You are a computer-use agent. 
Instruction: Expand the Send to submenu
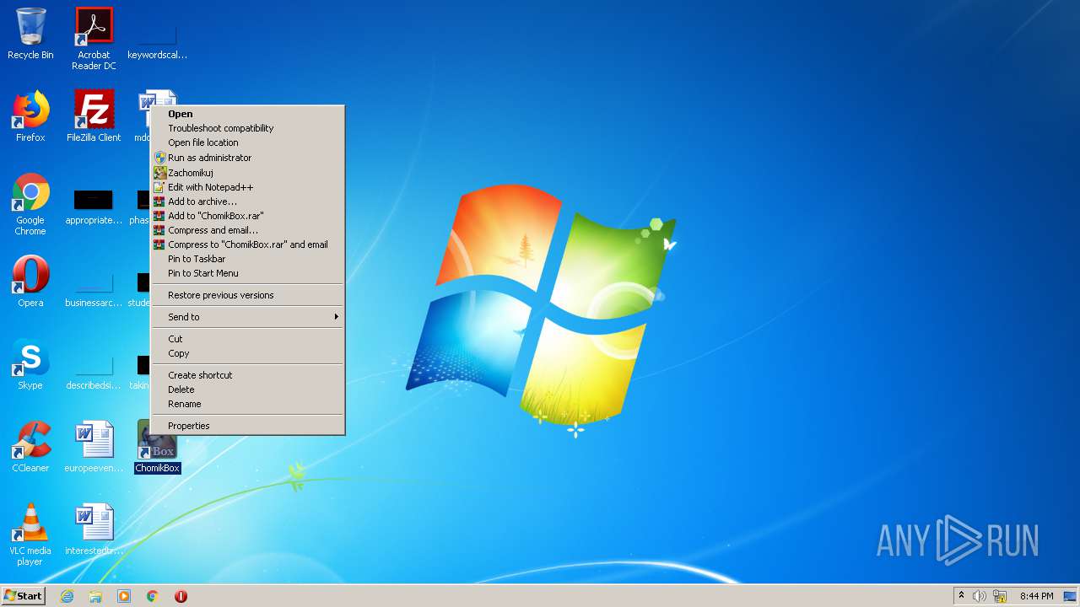tap(247, 317)
